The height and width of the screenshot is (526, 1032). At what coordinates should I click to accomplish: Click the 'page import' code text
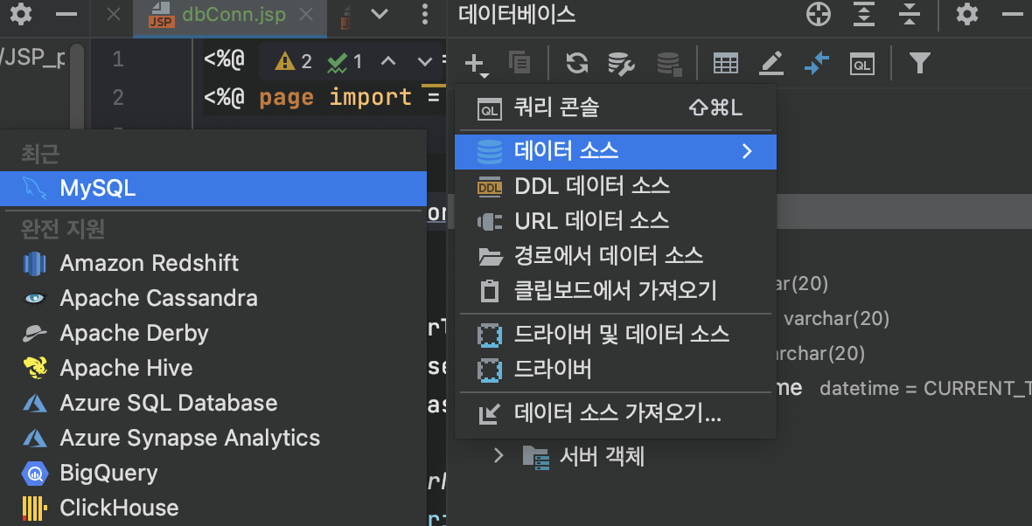[336, 98]
